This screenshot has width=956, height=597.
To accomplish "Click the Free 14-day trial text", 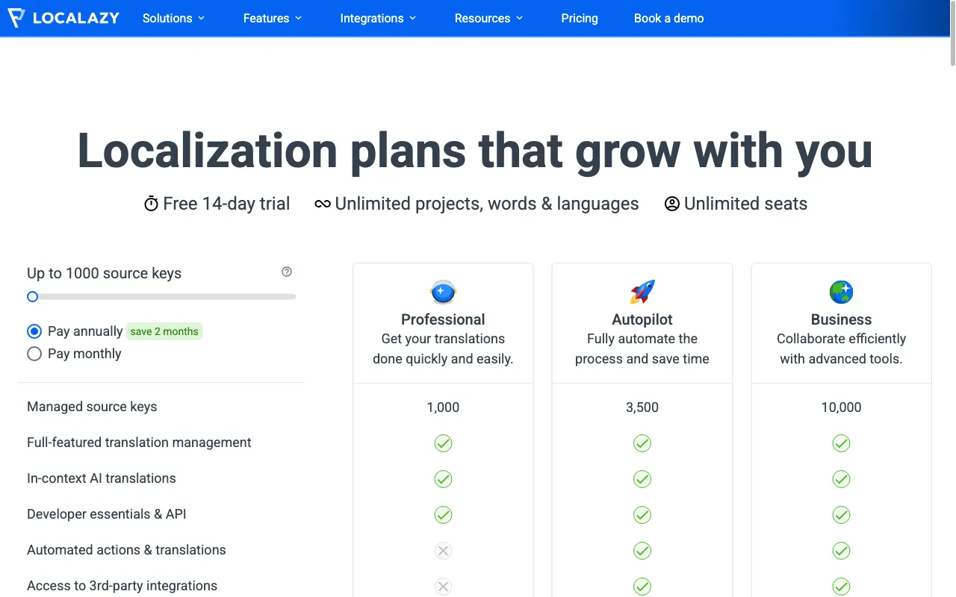I will pos(226,204).
